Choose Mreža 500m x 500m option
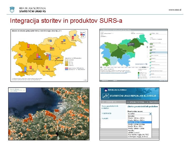Screen dimensions: 190x143 coord(140,120)
